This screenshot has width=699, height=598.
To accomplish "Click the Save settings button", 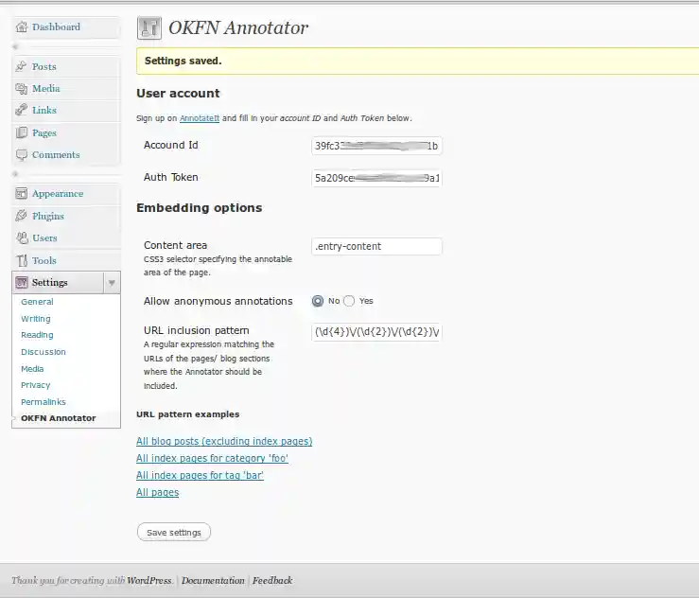I will [x=174, y=533].
